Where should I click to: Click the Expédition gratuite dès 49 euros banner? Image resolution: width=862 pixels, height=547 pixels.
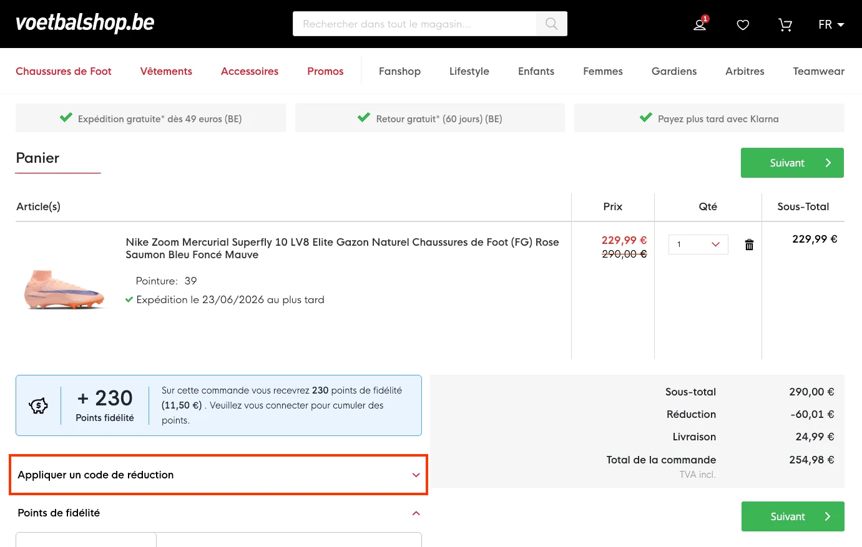[150, 118]
